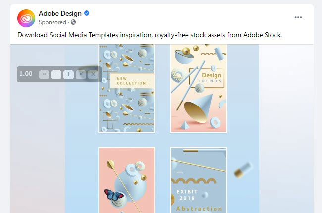The width and height of the screenshot is (322, 213).
Task: Close the video speed controller overlay
Action: pyautogui.click(x=93, y=74)
